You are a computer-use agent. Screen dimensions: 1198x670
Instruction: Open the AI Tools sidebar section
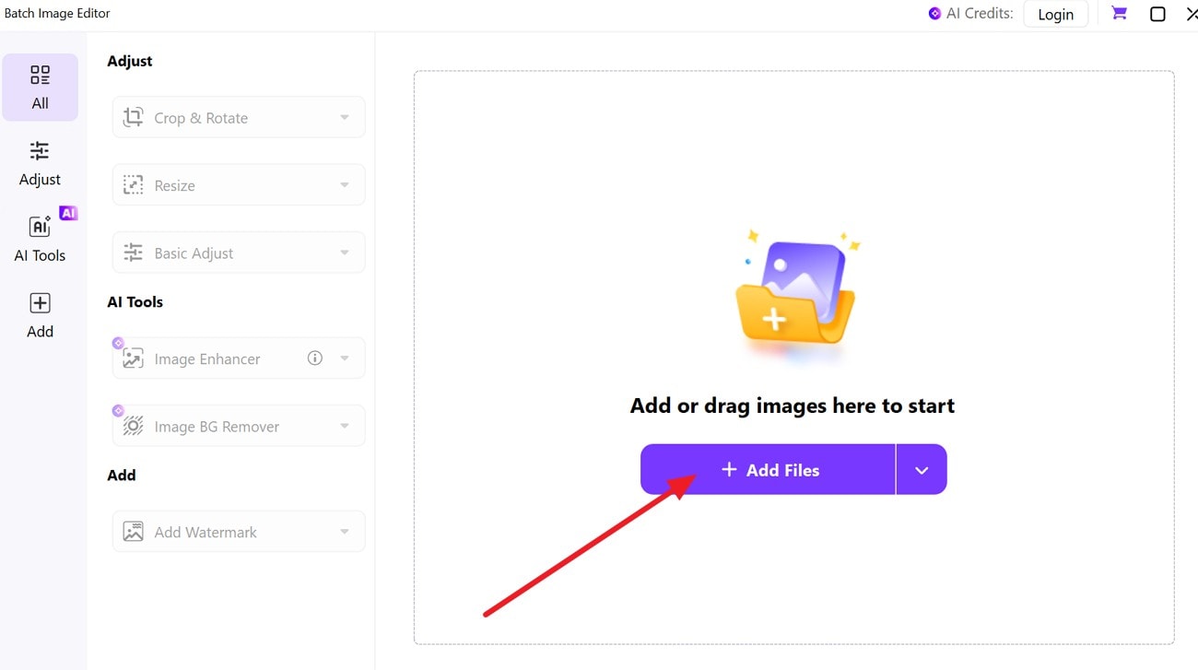coord(40,238)
